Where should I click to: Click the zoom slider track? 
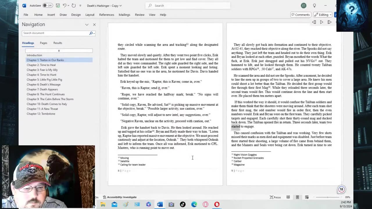coord(328,197)
